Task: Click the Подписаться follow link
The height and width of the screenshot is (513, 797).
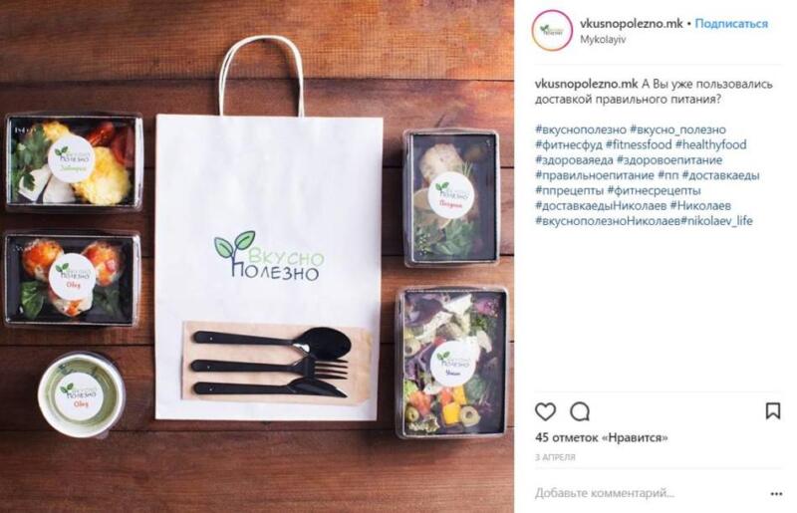Action: click(731, 23)
